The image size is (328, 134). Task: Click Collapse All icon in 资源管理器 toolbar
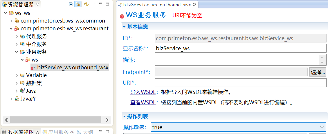tap(71, 4)
